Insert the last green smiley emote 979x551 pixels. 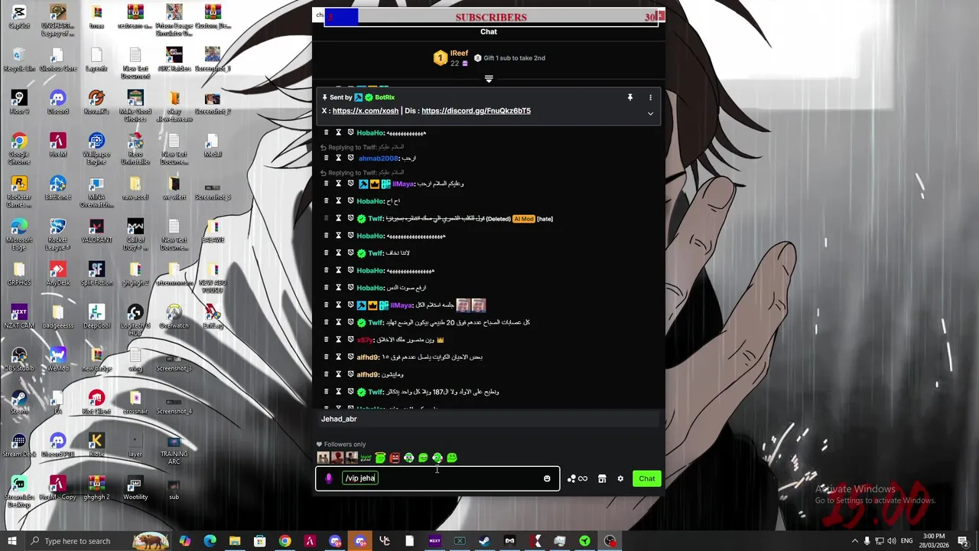tap(452, 458)
